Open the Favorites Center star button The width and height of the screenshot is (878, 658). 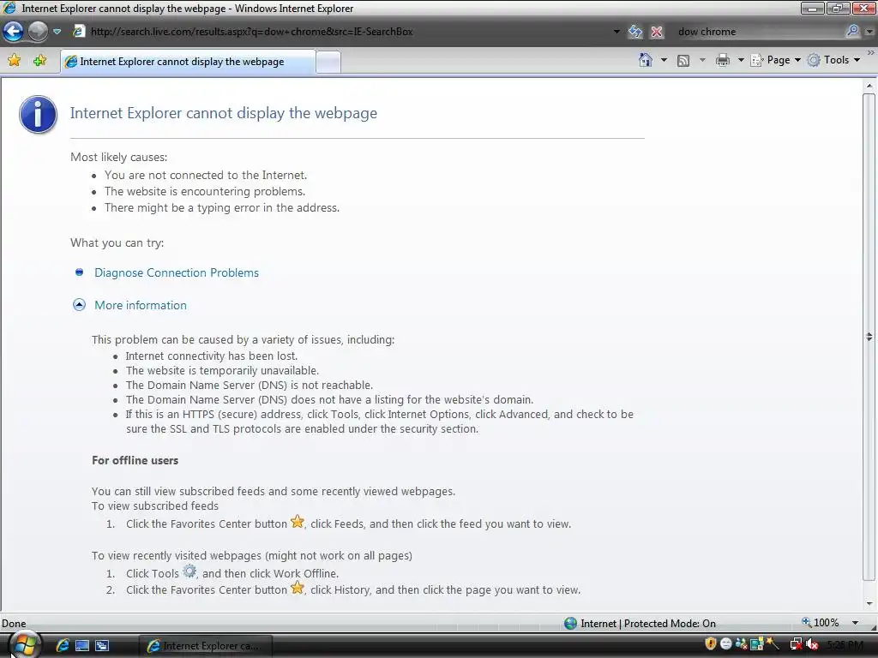14,60
